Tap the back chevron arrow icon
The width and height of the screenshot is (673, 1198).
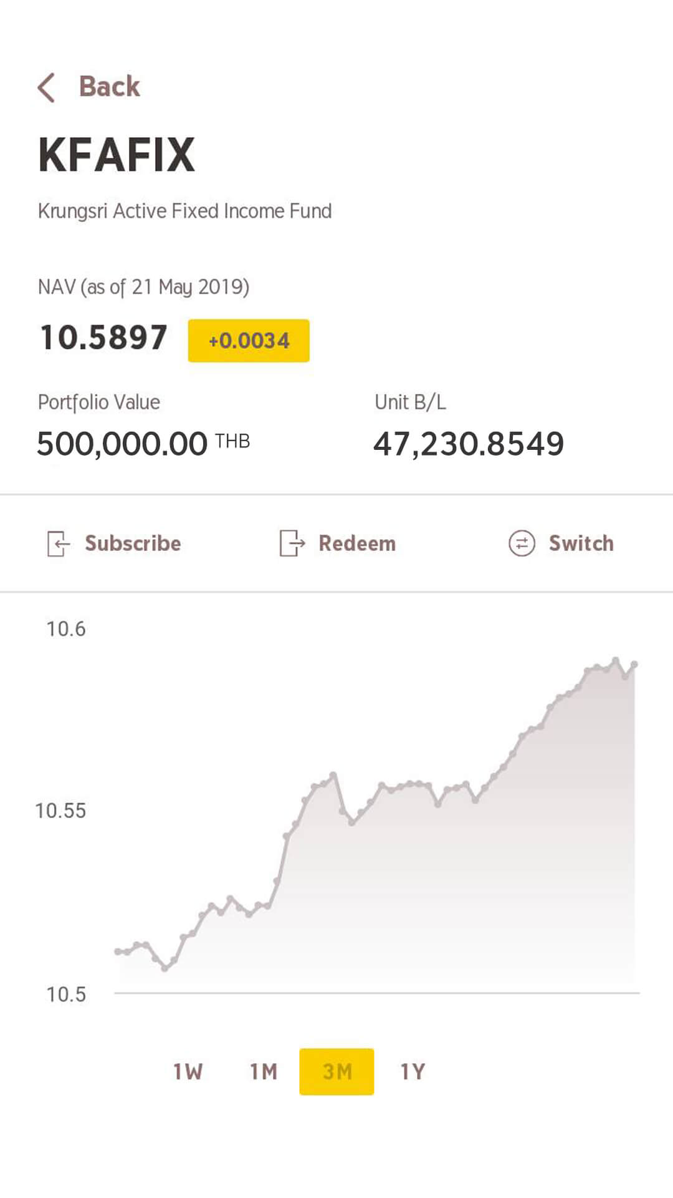coord(47,87)
